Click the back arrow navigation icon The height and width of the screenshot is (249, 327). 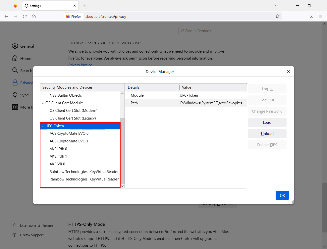(x=6, y=17)
